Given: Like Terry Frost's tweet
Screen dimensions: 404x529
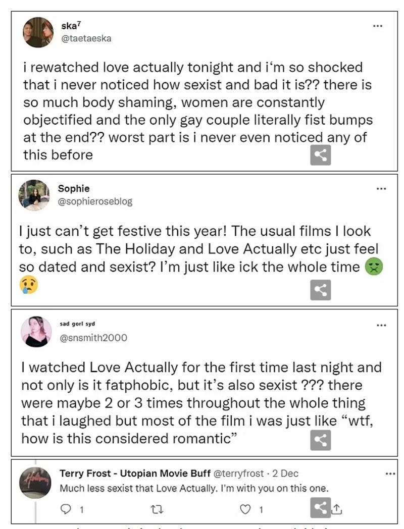Looking at the screenshot, I should [x=246, y=509].
